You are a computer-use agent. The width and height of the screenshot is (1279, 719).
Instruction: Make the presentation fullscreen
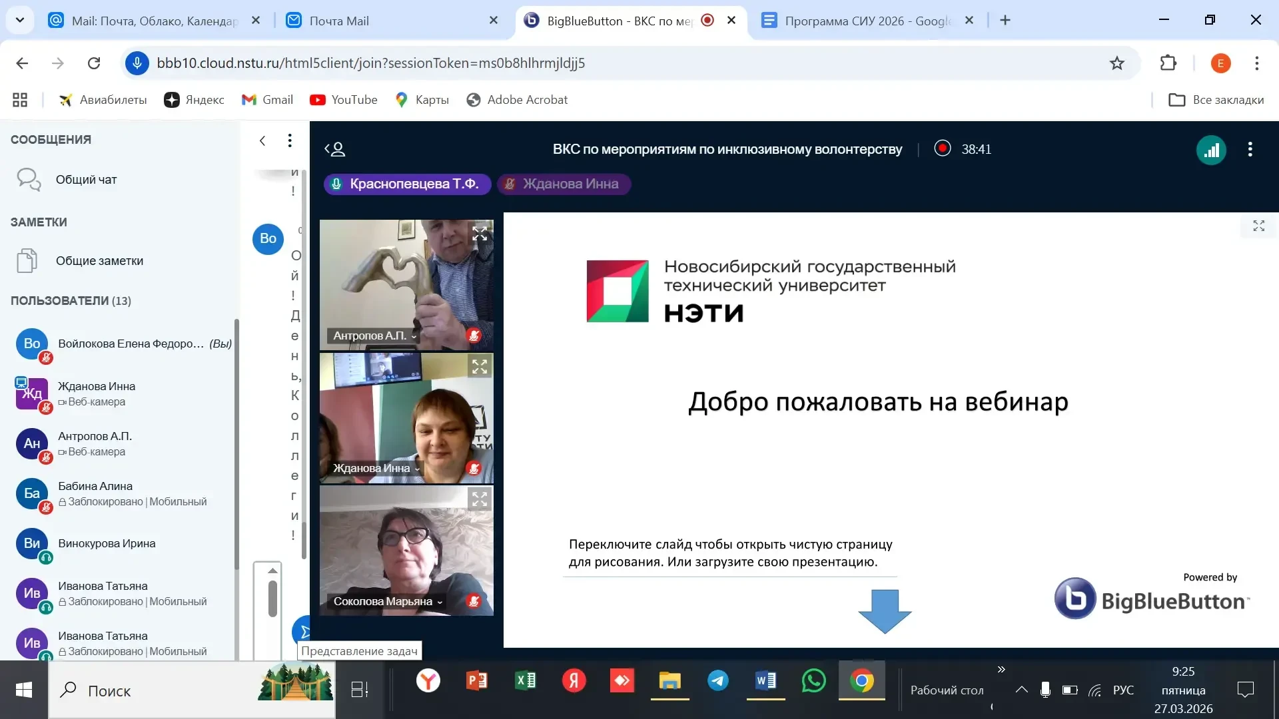tap(1258, 226)
